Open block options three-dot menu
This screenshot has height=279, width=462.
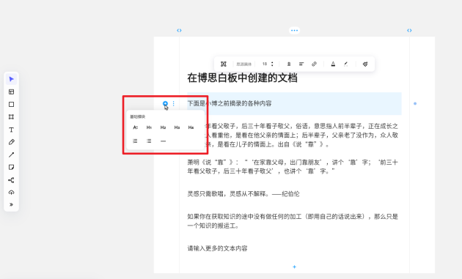tap(174, 103)
